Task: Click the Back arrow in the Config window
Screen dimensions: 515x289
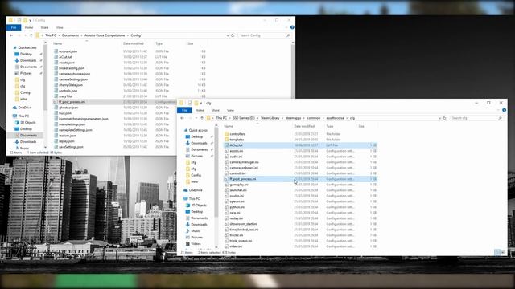Action: point(11,35)
